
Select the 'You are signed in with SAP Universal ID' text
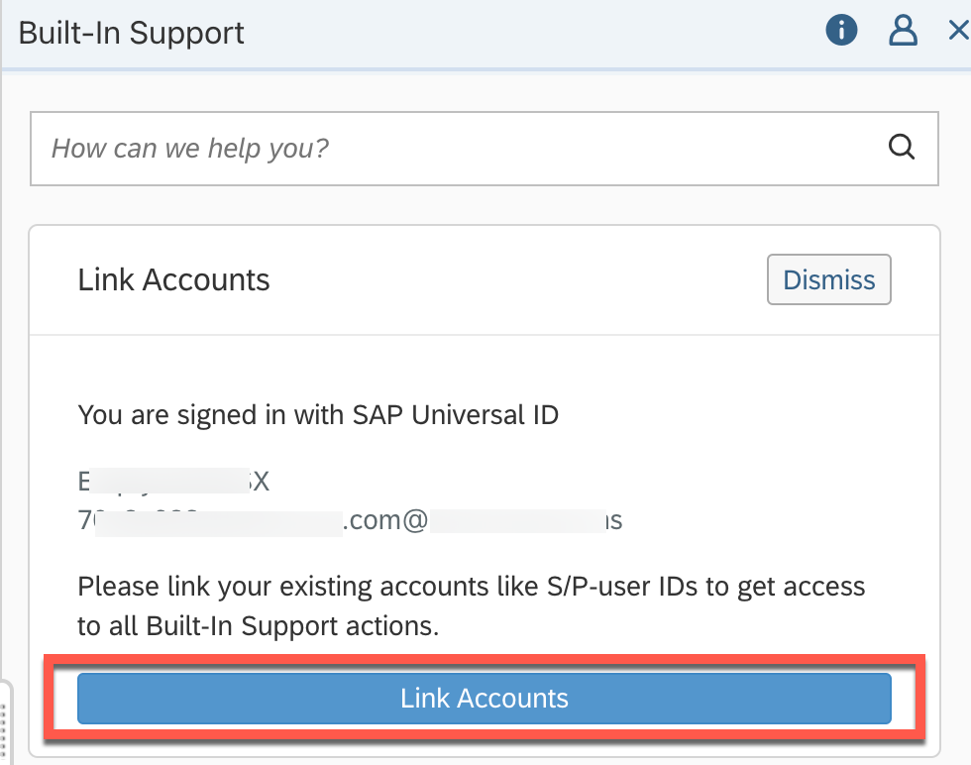(x=318, y=414)
